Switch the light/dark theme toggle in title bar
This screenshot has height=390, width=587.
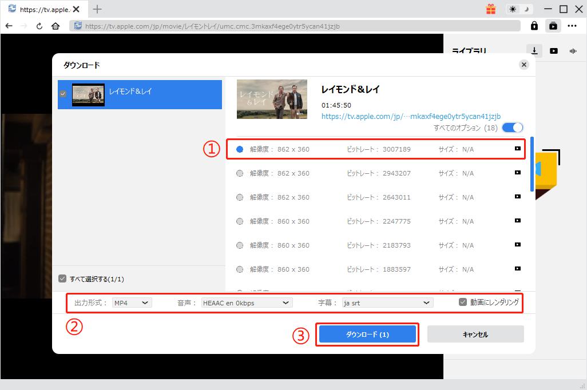519,9
